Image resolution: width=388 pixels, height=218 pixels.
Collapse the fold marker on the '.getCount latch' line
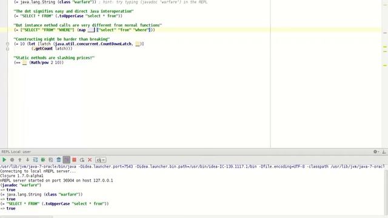pos(7,48)
